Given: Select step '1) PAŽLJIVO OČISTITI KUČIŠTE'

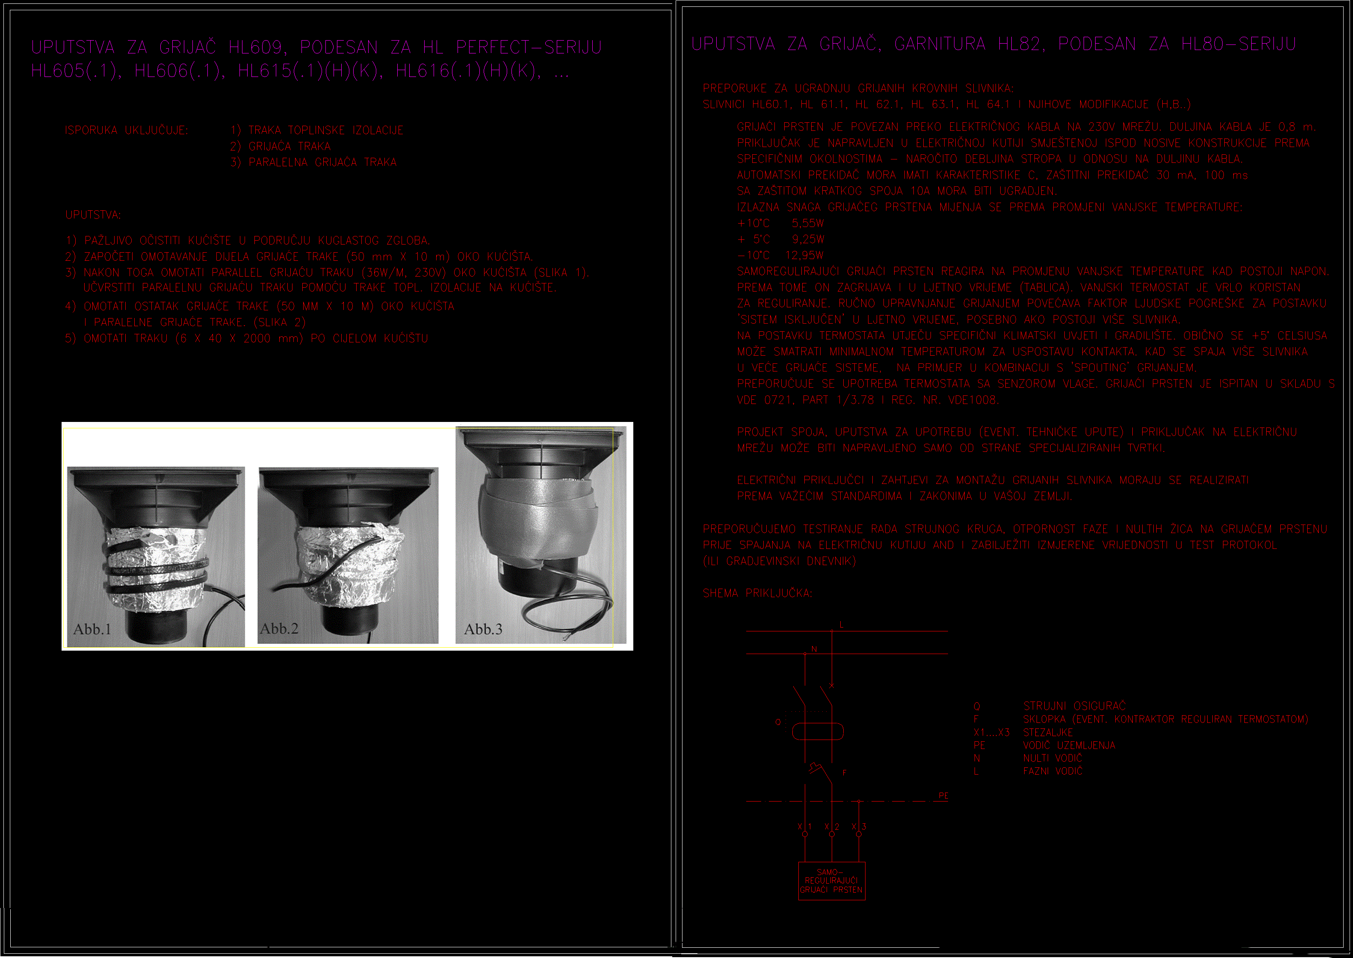Looking at the screenshot, I should coord(248,241).
